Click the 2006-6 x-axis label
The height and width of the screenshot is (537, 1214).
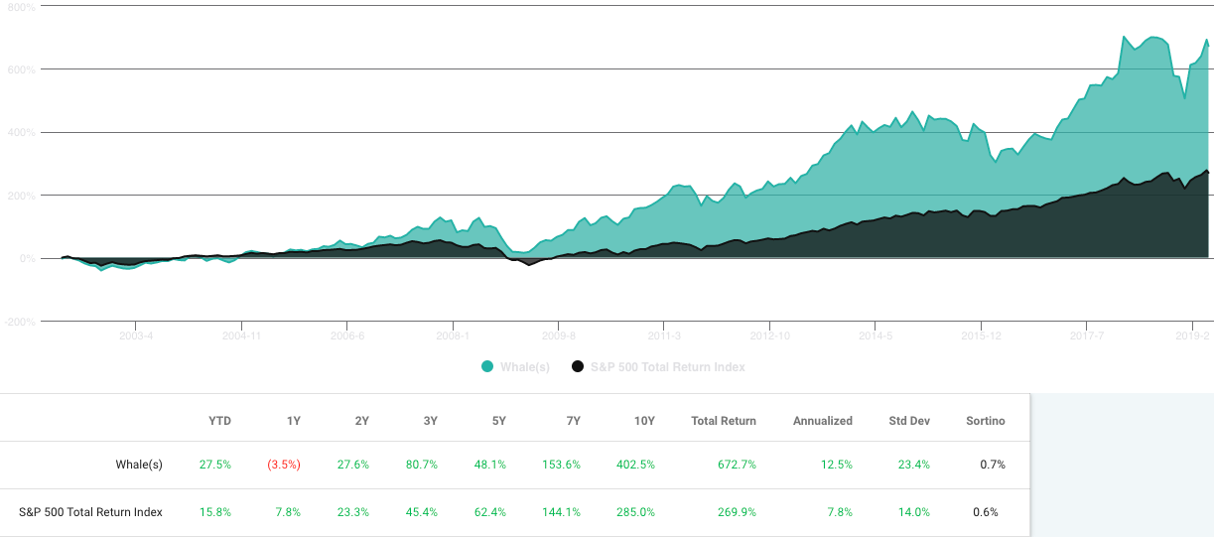(347, 336)
